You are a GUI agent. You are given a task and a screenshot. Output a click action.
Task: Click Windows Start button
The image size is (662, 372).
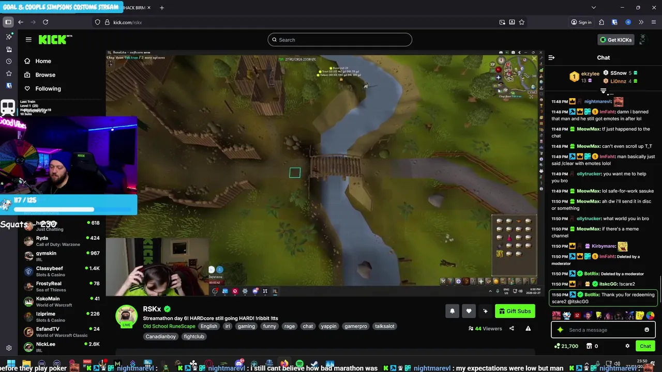(x=11, y=364)
